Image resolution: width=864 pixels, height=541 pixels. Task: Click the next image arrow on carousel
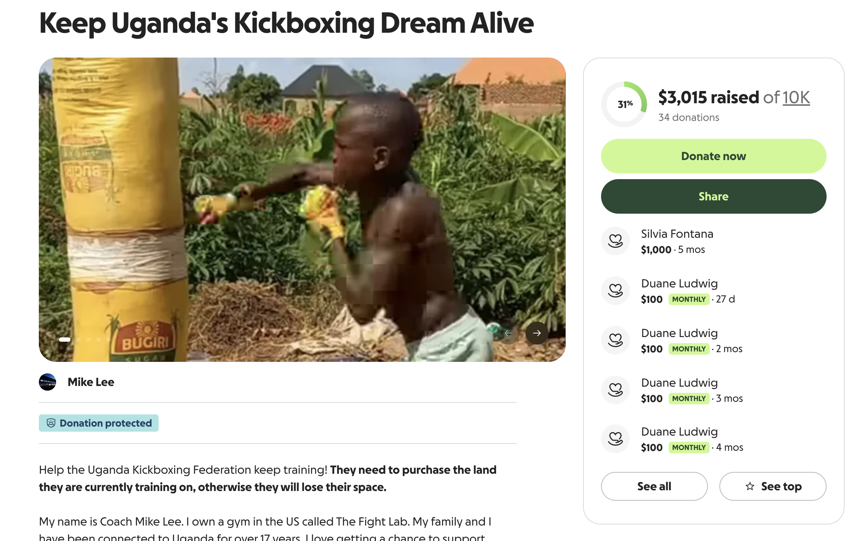click(537, 333)
